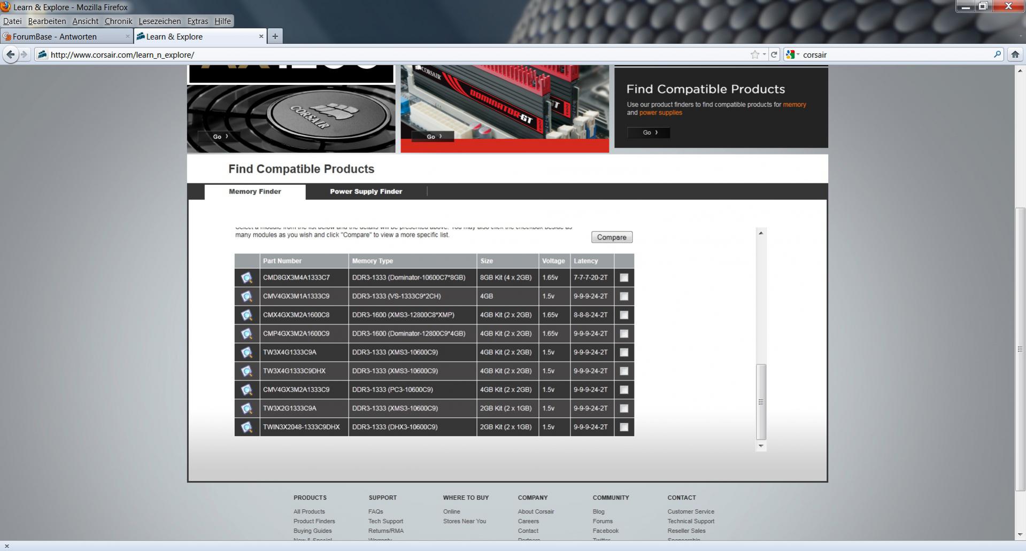The width and height of the screenshot is (1026, 551).
Task: Close the Learn & Explore tab
Action: (261, 36)
